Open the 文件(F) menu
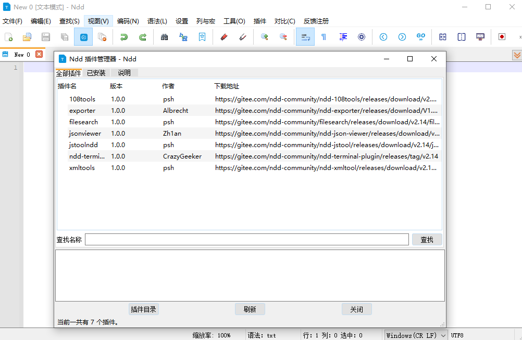522x340 pixels. click(x=13, y=21)
